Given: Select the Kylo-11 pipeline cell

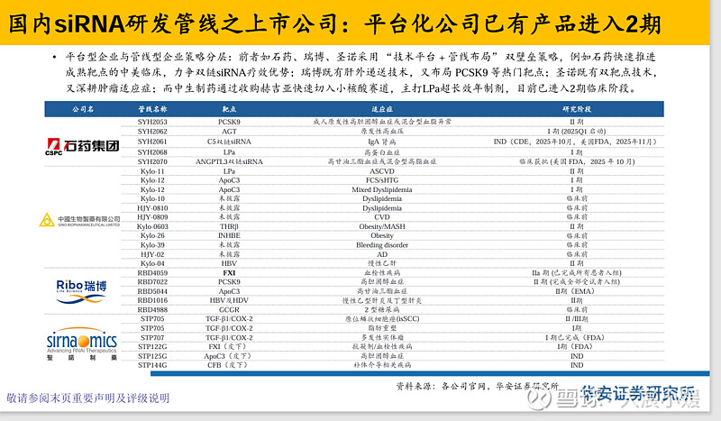Looking at the screenshot, I should point(152,171).
